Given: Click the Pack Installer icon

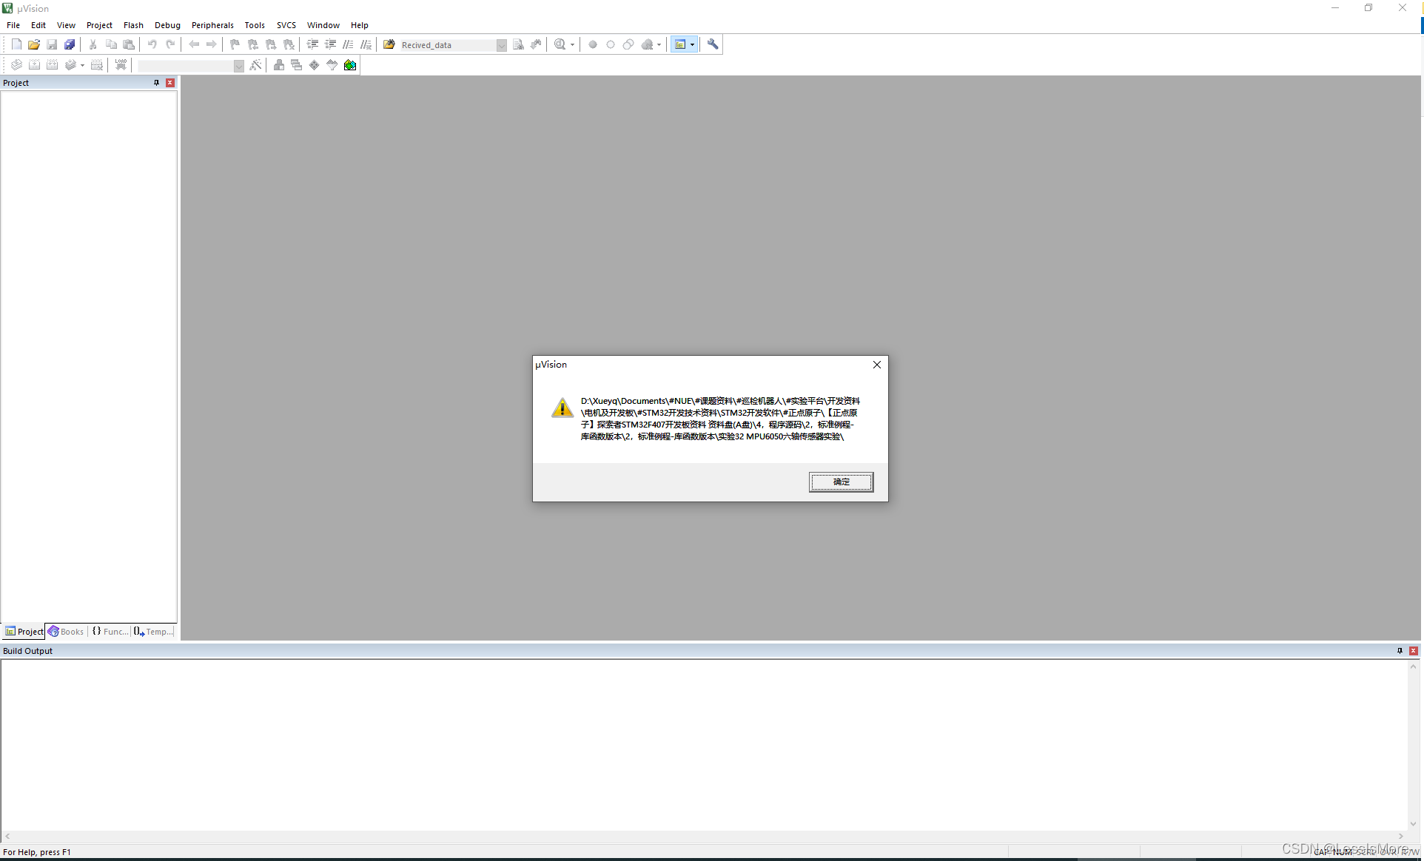Looking at the screenshot, I should pyautogui.click(x=350, y=65).
